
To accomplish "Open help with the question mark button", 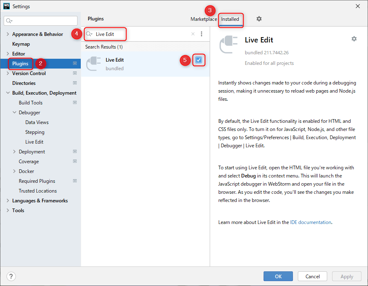I will tap(11, 276).
